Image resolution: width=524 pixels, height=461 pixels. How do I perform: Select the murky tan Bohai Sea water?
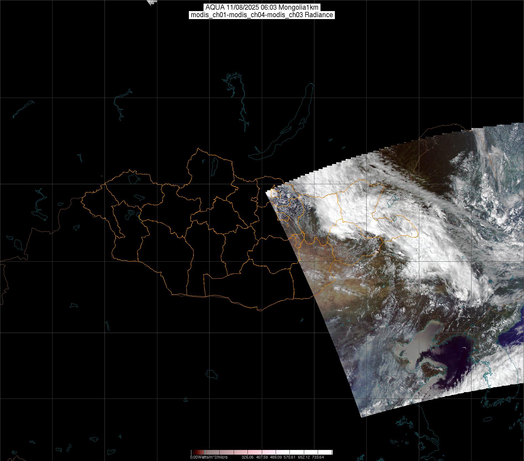(x=415, y=343)
